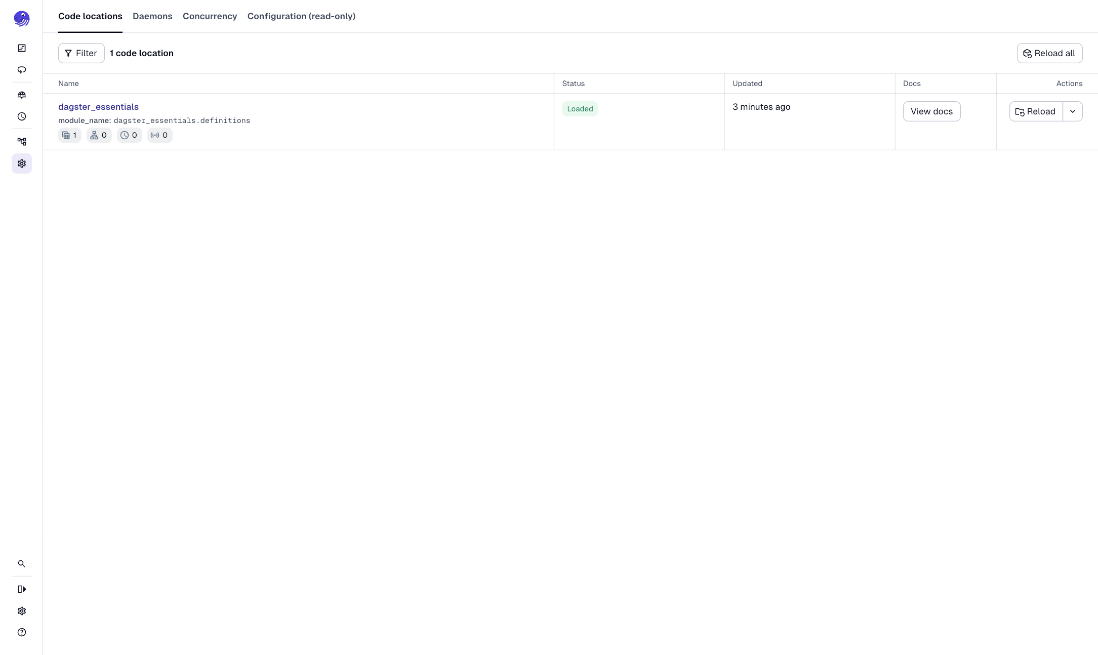Click the bottom settings gear icon
The width and height of the screenshot is (1098, 655).
pos(22,611)
